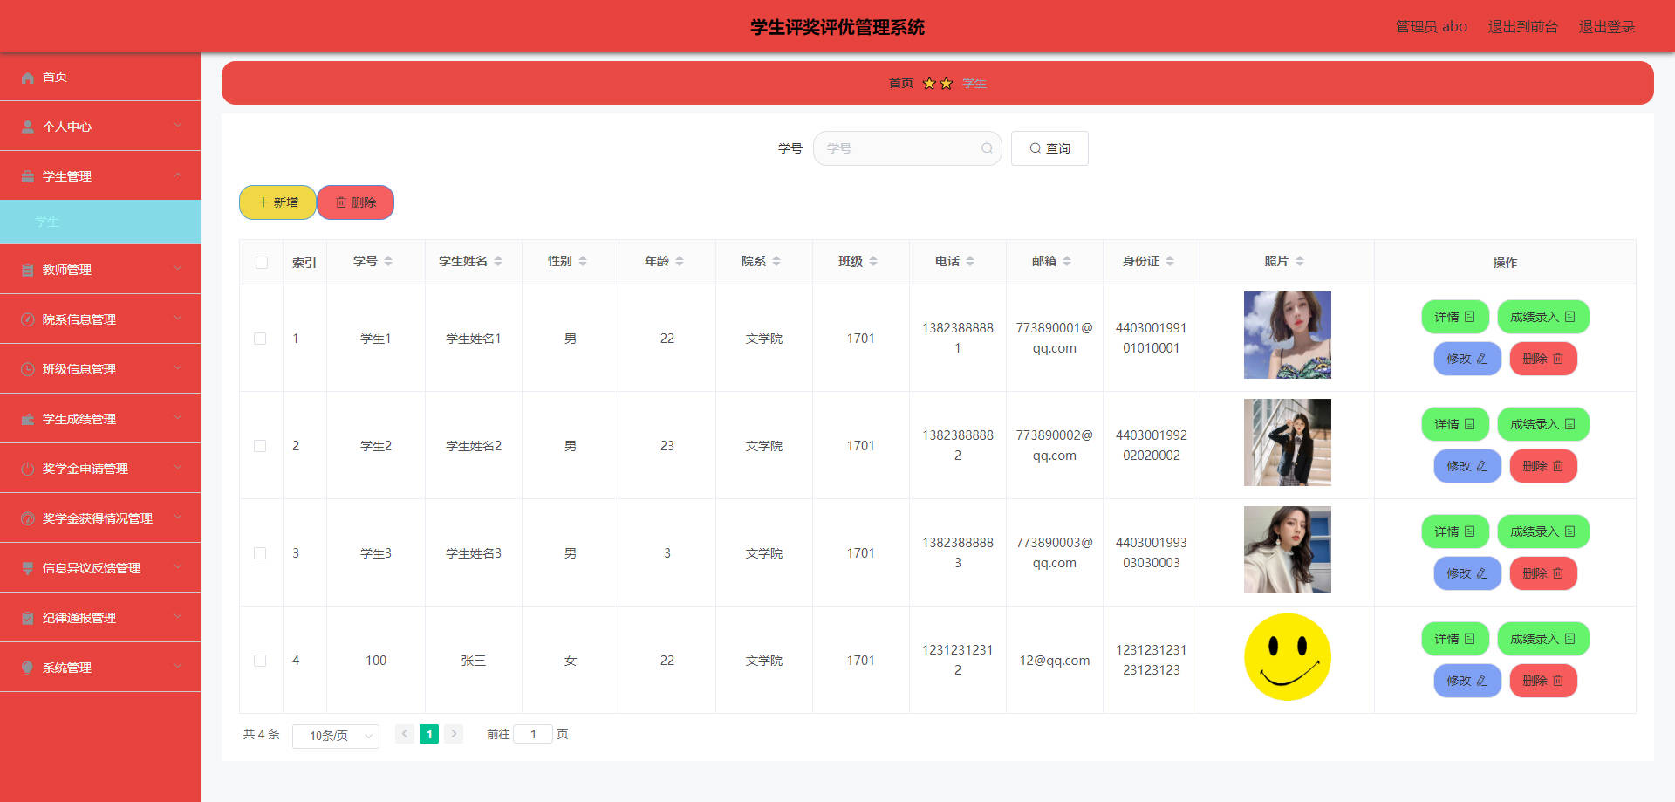1675x802 pixels.
Task: Sort the 学号 column using its arrows
Action: (388, 261)
